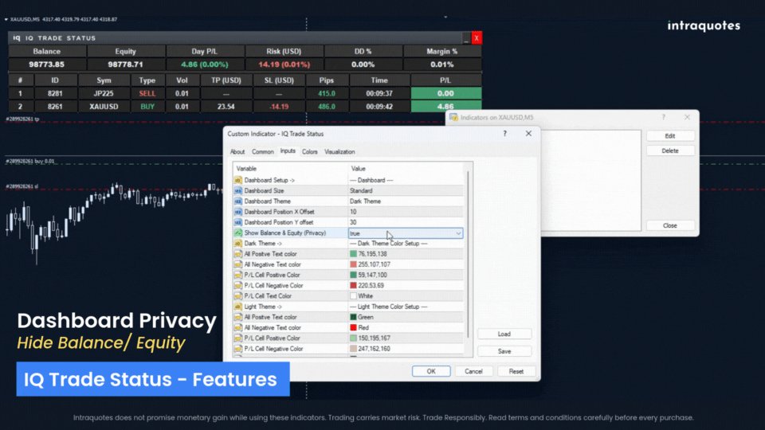
Task: Click the icon beside Dashboard Theme
Action: pos(238,201)
